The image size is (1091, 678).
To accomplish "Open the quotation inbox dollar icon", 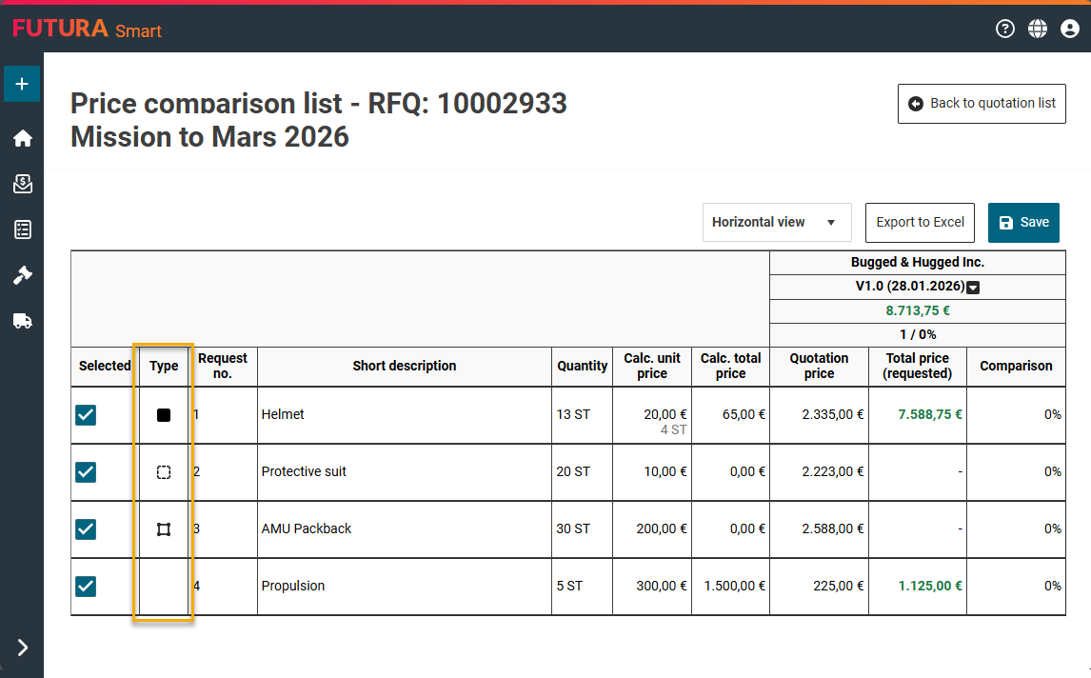I will click(x=22, y=184).
